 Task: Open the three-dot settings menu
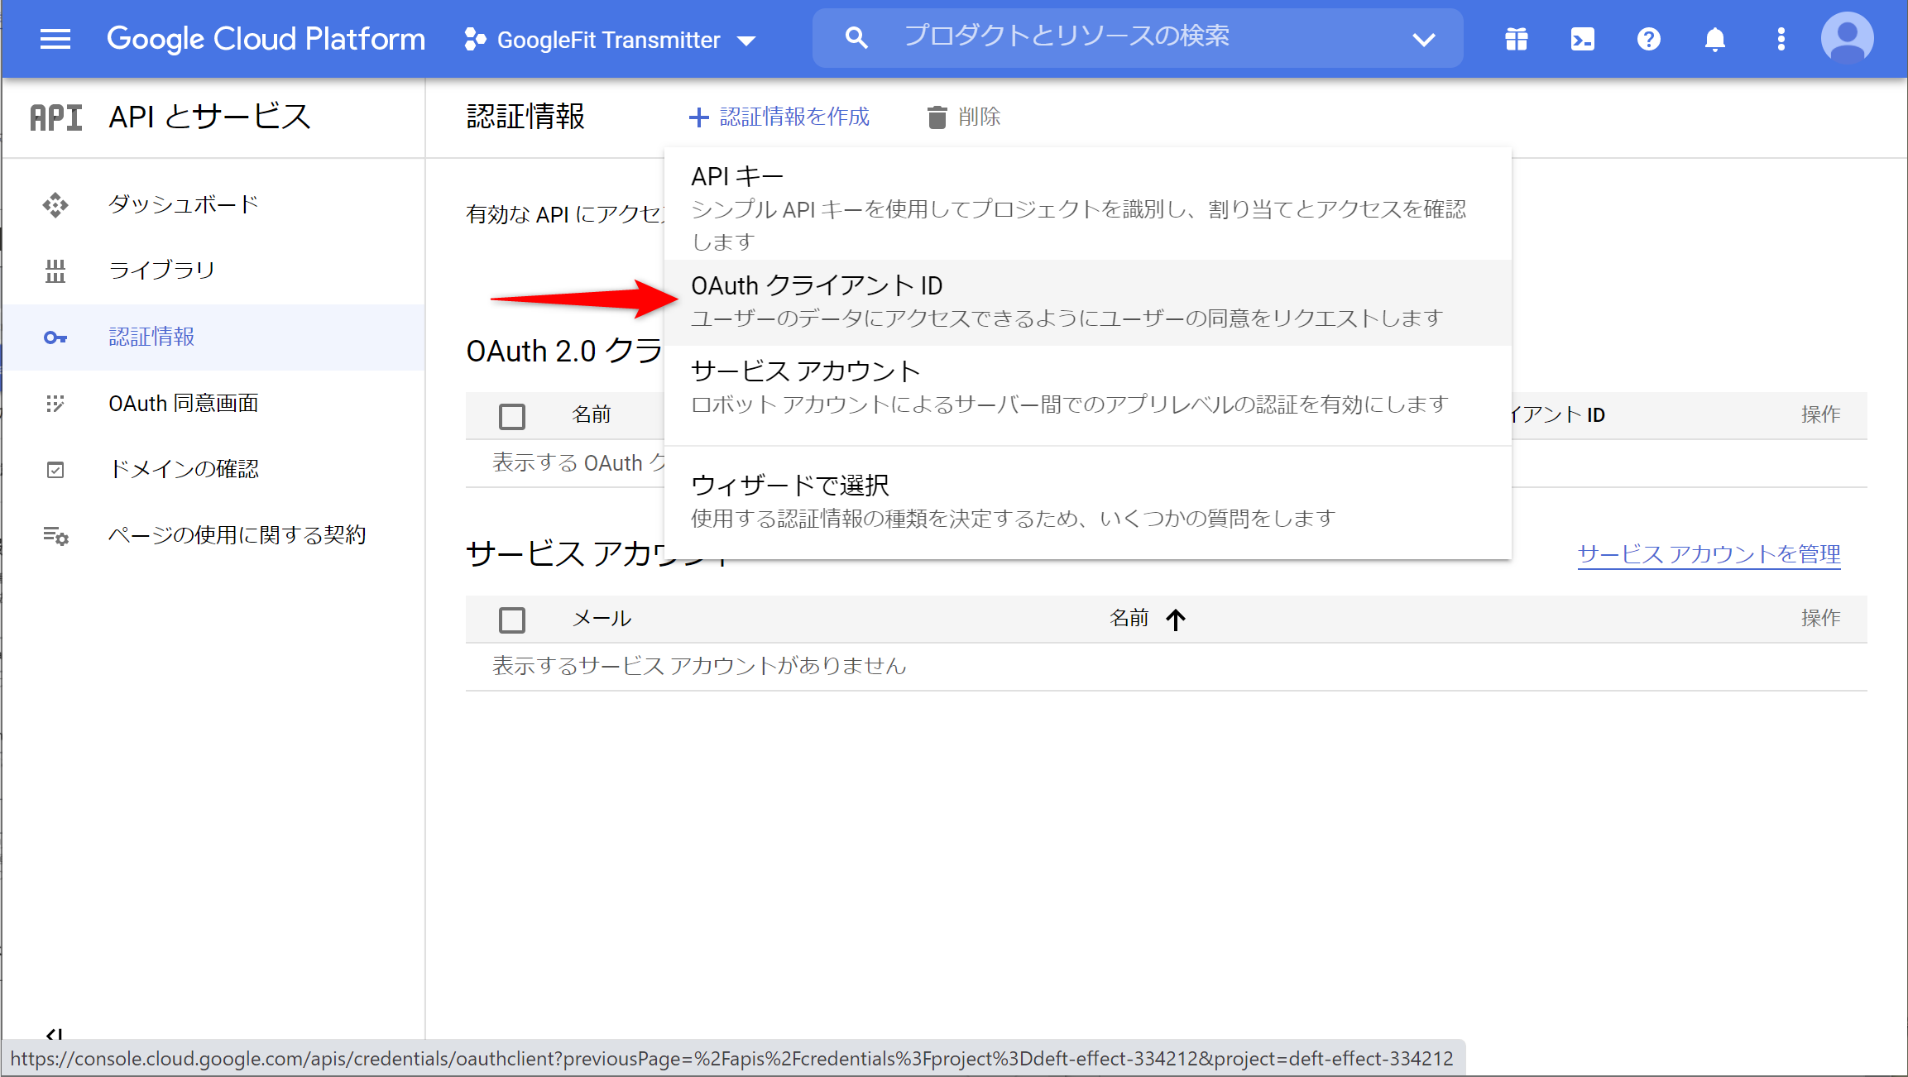click(1781, 39)
